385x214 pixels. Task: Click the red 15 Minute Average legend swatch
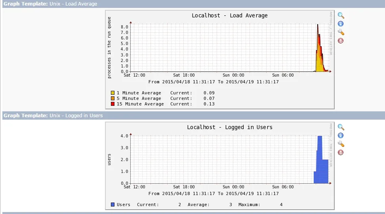113,104
